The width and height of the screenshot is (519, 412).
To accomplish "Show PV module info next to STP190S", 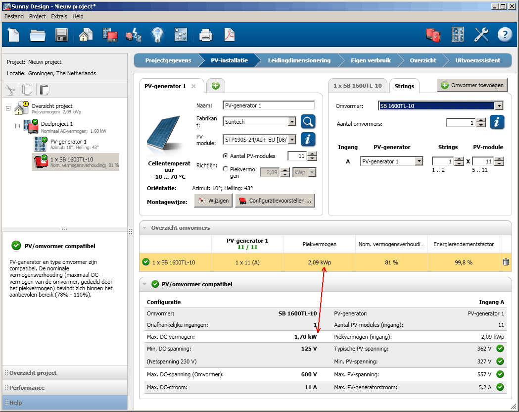I will pos(308,139).
